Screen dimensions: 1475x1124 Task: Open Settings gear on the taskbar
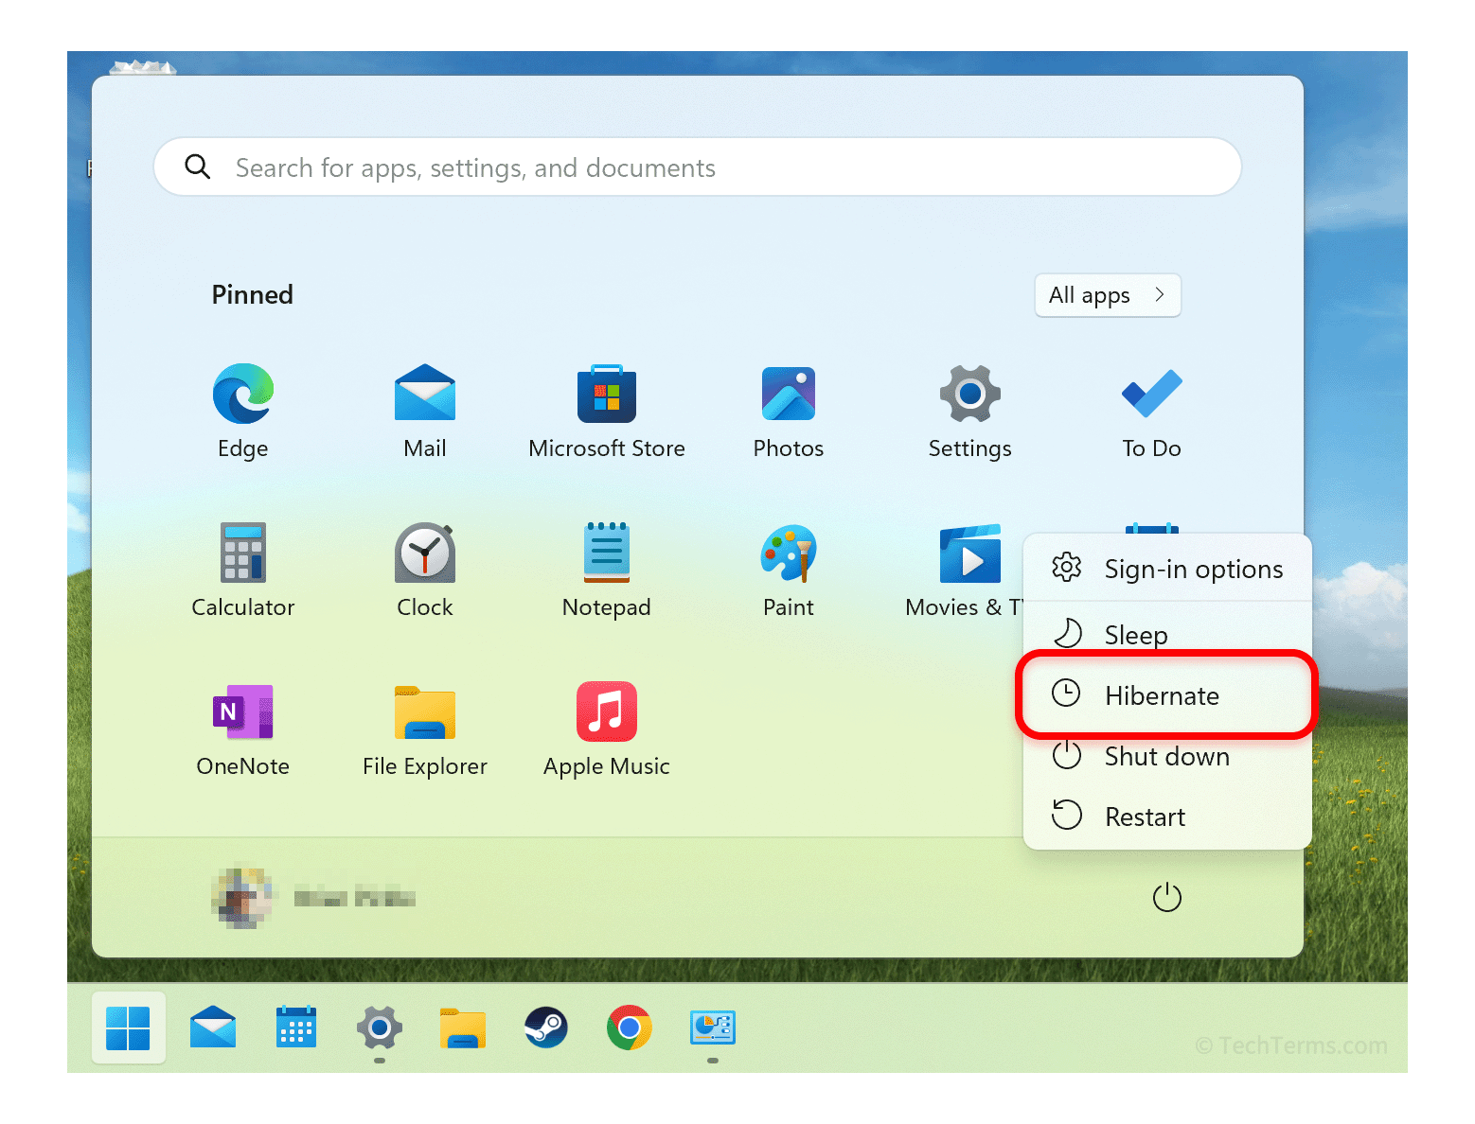380,1027
